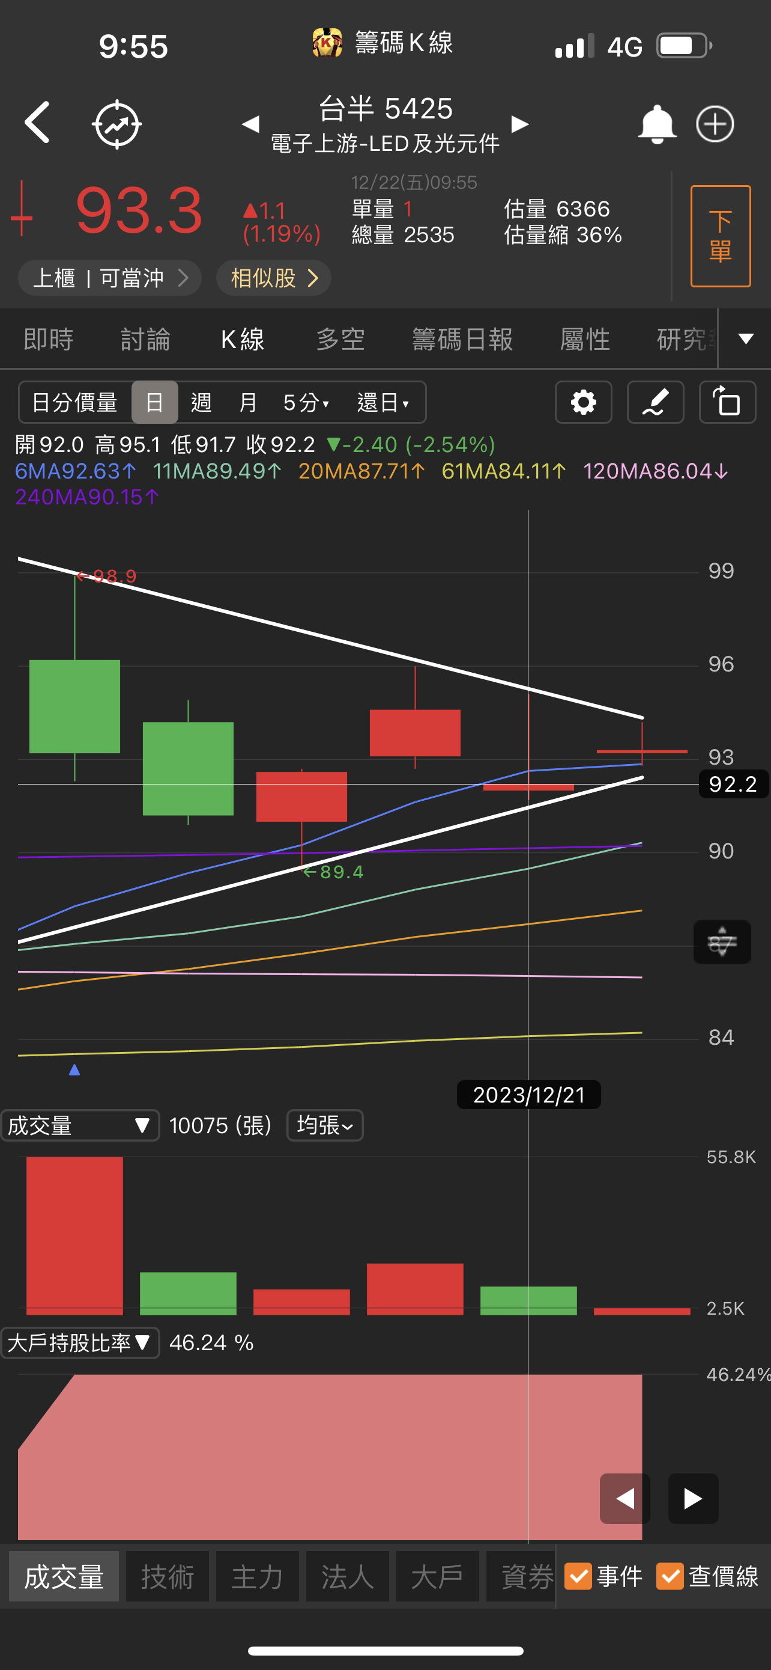This screenshot has height=1670, width=771.
Task: Open the 均張 dropdown
Action: [325, 1125]
